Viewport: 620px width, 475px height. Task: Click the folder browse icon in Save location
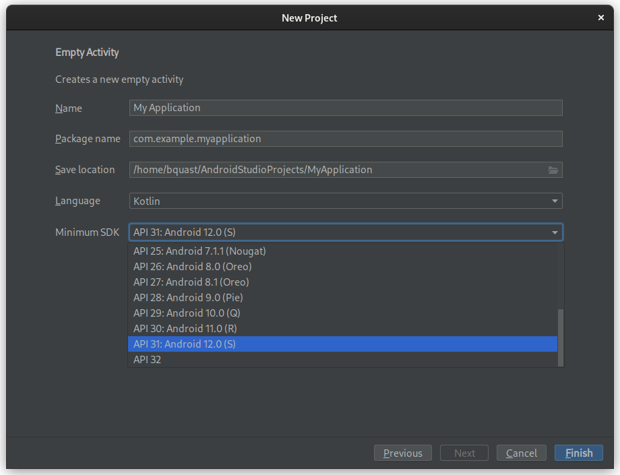(x=553, y=170)
